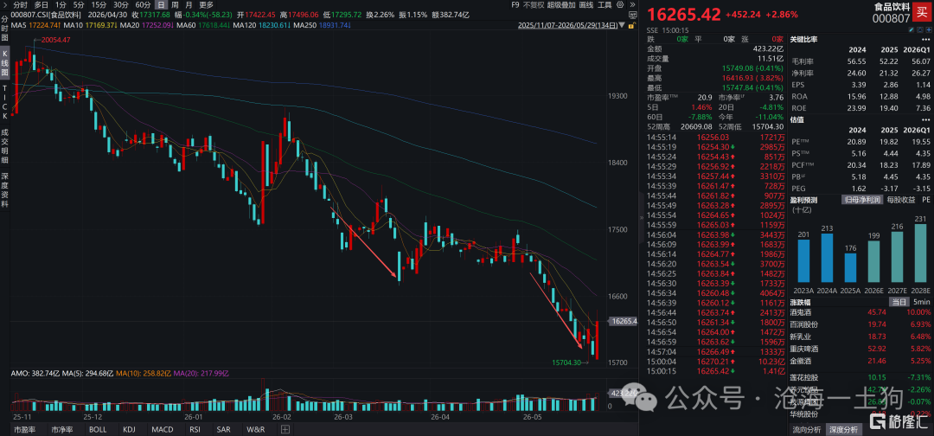The height and width of the screenshot is (436, 934).
Task: Switch to the MACD indicator tab
Action: [x=162, y=429]
